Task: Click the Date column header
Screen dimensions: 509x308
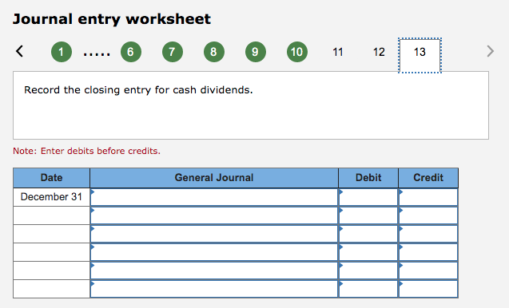Action: point(51,178)
